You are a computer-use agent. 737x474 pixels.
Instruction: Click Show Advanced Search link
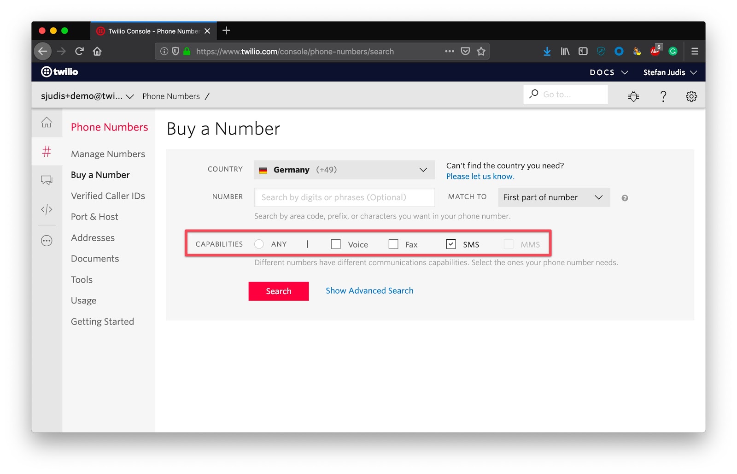coord(369,291)
